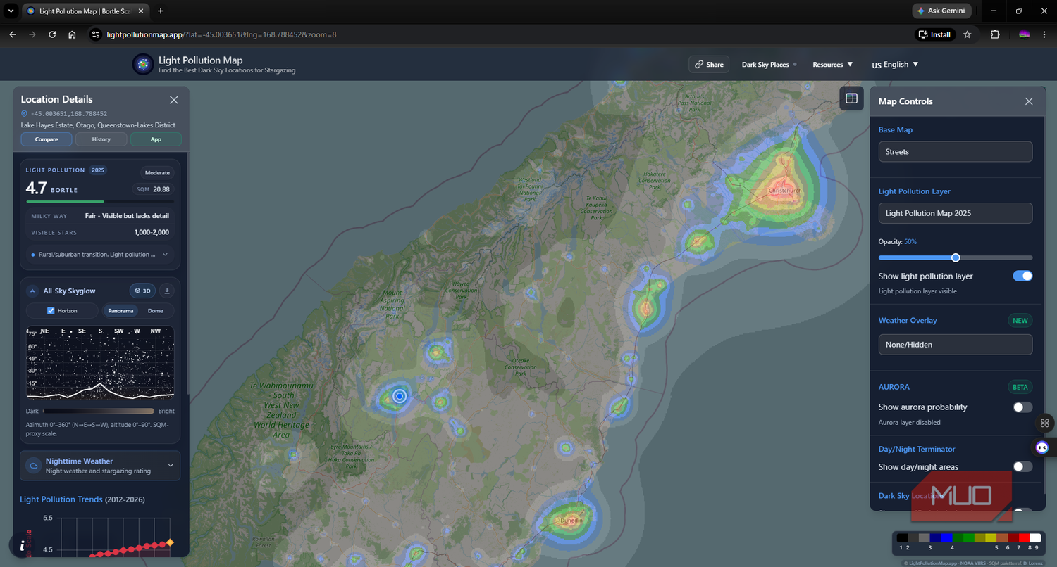
Task: Click the browser address bar URL
Action: point(221,34)
